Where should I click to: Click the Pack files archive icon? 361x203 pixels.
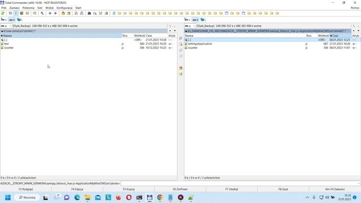pyautogui.click(x=63, y=14)
